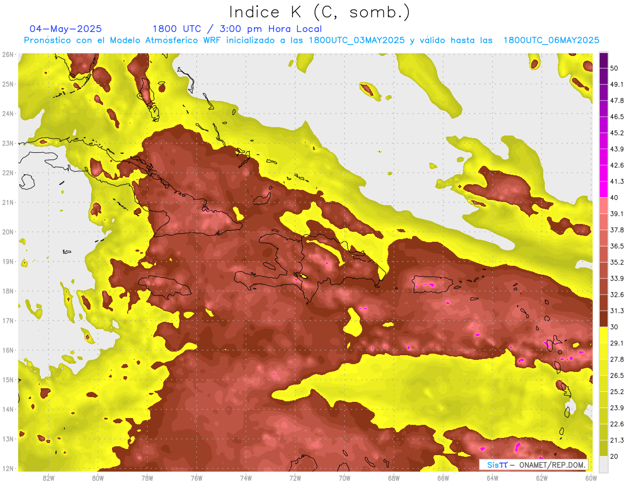Image resolution: width=628 pixels, height=485 pixels.
Task: Click colorbar label '41.3'
Action: (617, 182)
